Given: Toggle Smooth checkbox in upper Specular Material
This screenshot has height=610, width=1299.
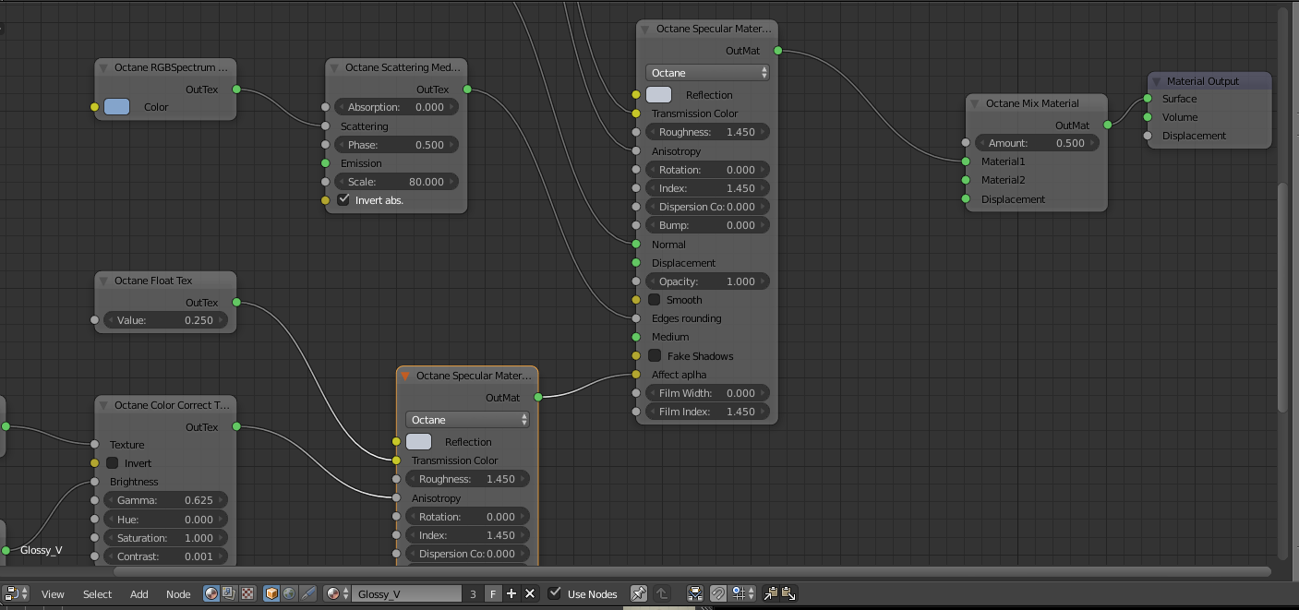Looking at the screenshot, I should 655,300.
